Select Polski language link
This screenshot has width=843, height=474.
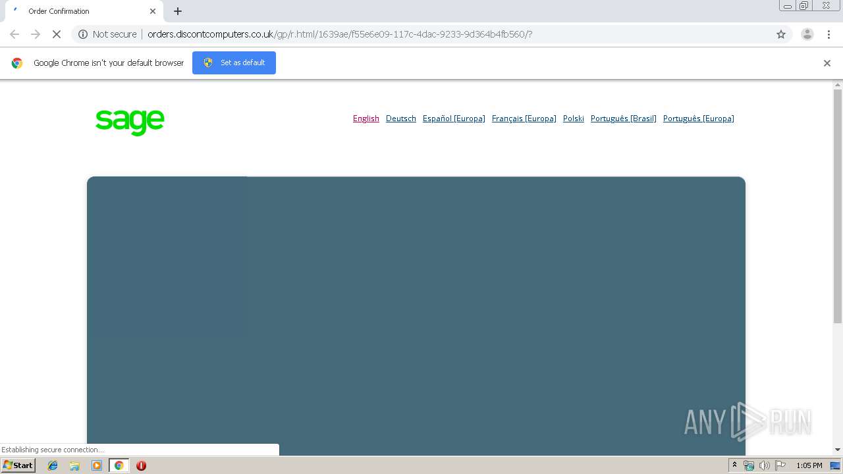click(574, 118)
